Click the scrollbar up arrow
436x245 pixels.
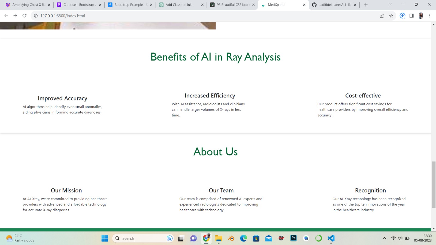434,24
